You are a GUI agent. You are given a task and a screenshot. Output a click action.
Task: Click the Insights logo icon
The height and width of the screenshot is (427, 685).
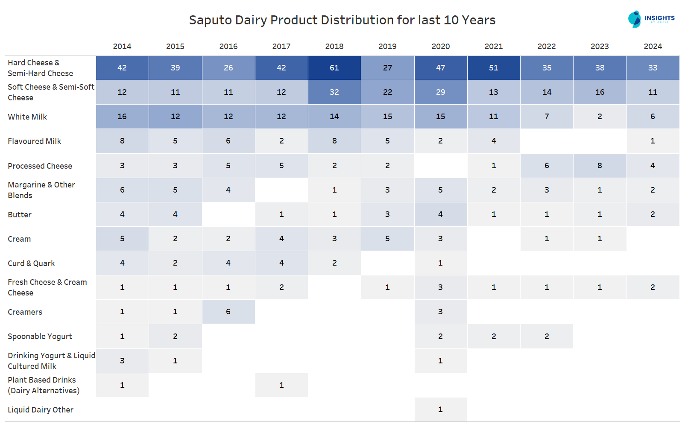point(635,19)
